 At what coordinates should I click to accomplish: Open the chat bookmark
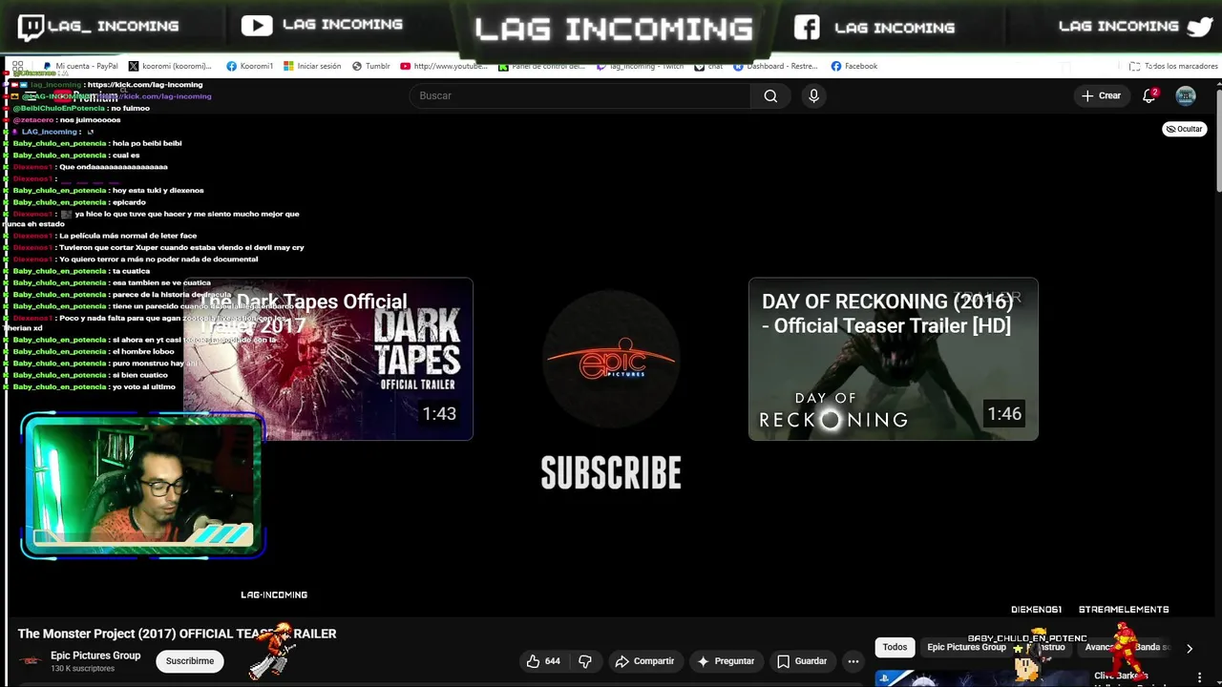tap(708, 66)
